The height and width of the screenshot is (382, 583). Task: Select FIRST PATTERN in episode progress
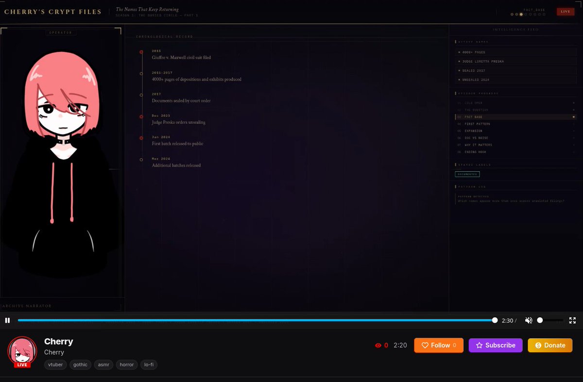[515, 124]
